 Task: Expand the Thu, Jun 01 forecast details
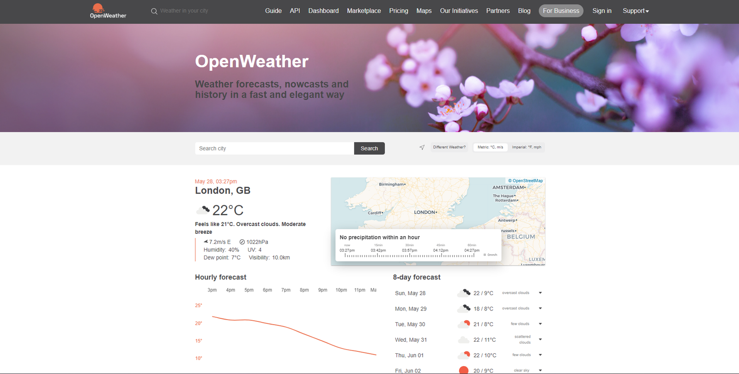(540, 355)
